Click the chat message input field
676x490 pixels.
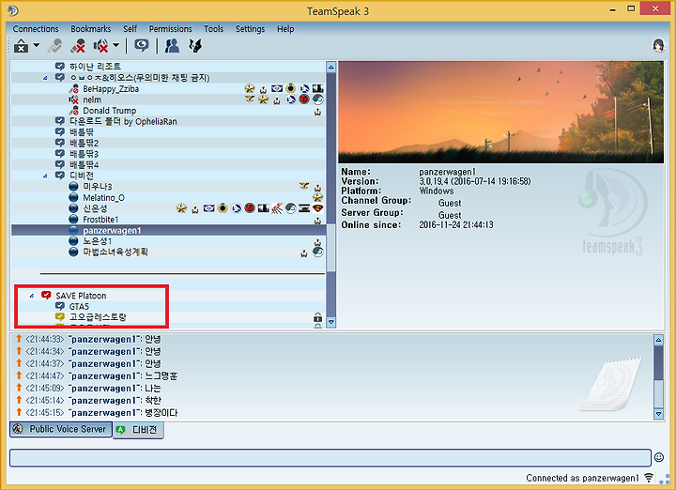point(330,458)
